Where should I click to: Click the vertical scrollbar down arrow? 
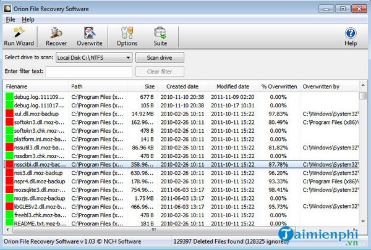(363, 222)
